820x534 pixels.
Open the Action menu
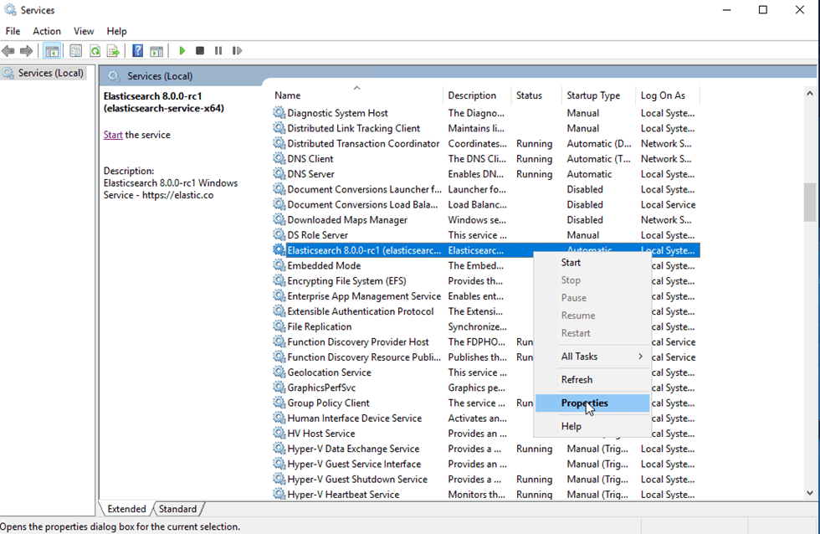[47, 31]
